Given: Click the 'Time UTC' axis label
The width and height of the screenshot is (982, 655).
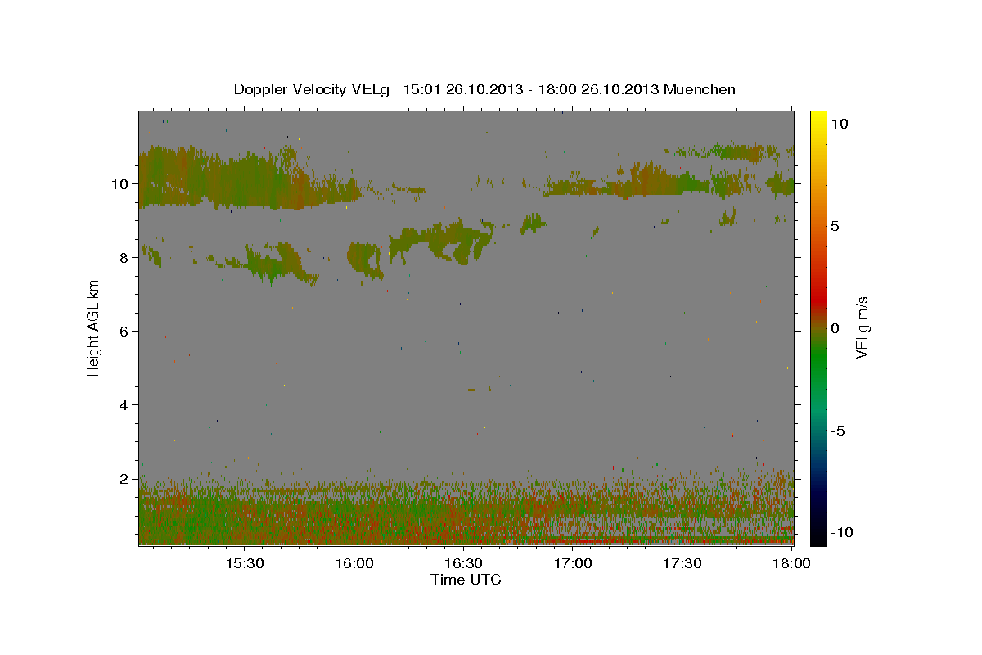Looking at the screenshot, I should pos(466,580).
